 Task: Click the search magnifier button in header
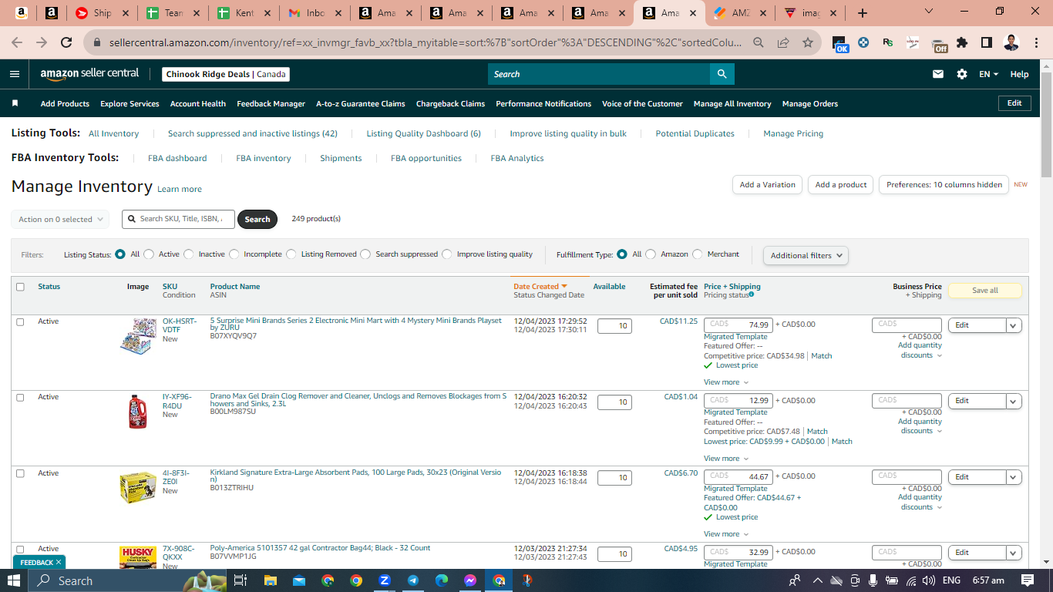tap(722, 74)
